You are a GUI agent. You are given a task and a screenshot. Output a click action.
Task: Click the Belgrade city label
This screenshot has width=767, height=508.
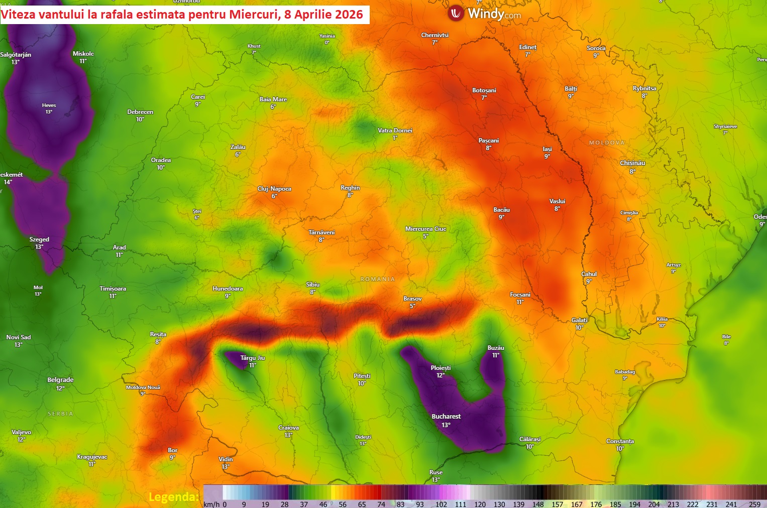click(60, 380)
